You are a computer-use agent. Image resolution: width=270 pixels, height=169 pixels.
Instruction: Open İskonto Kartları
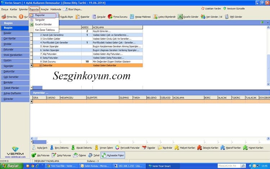[208, 148]
